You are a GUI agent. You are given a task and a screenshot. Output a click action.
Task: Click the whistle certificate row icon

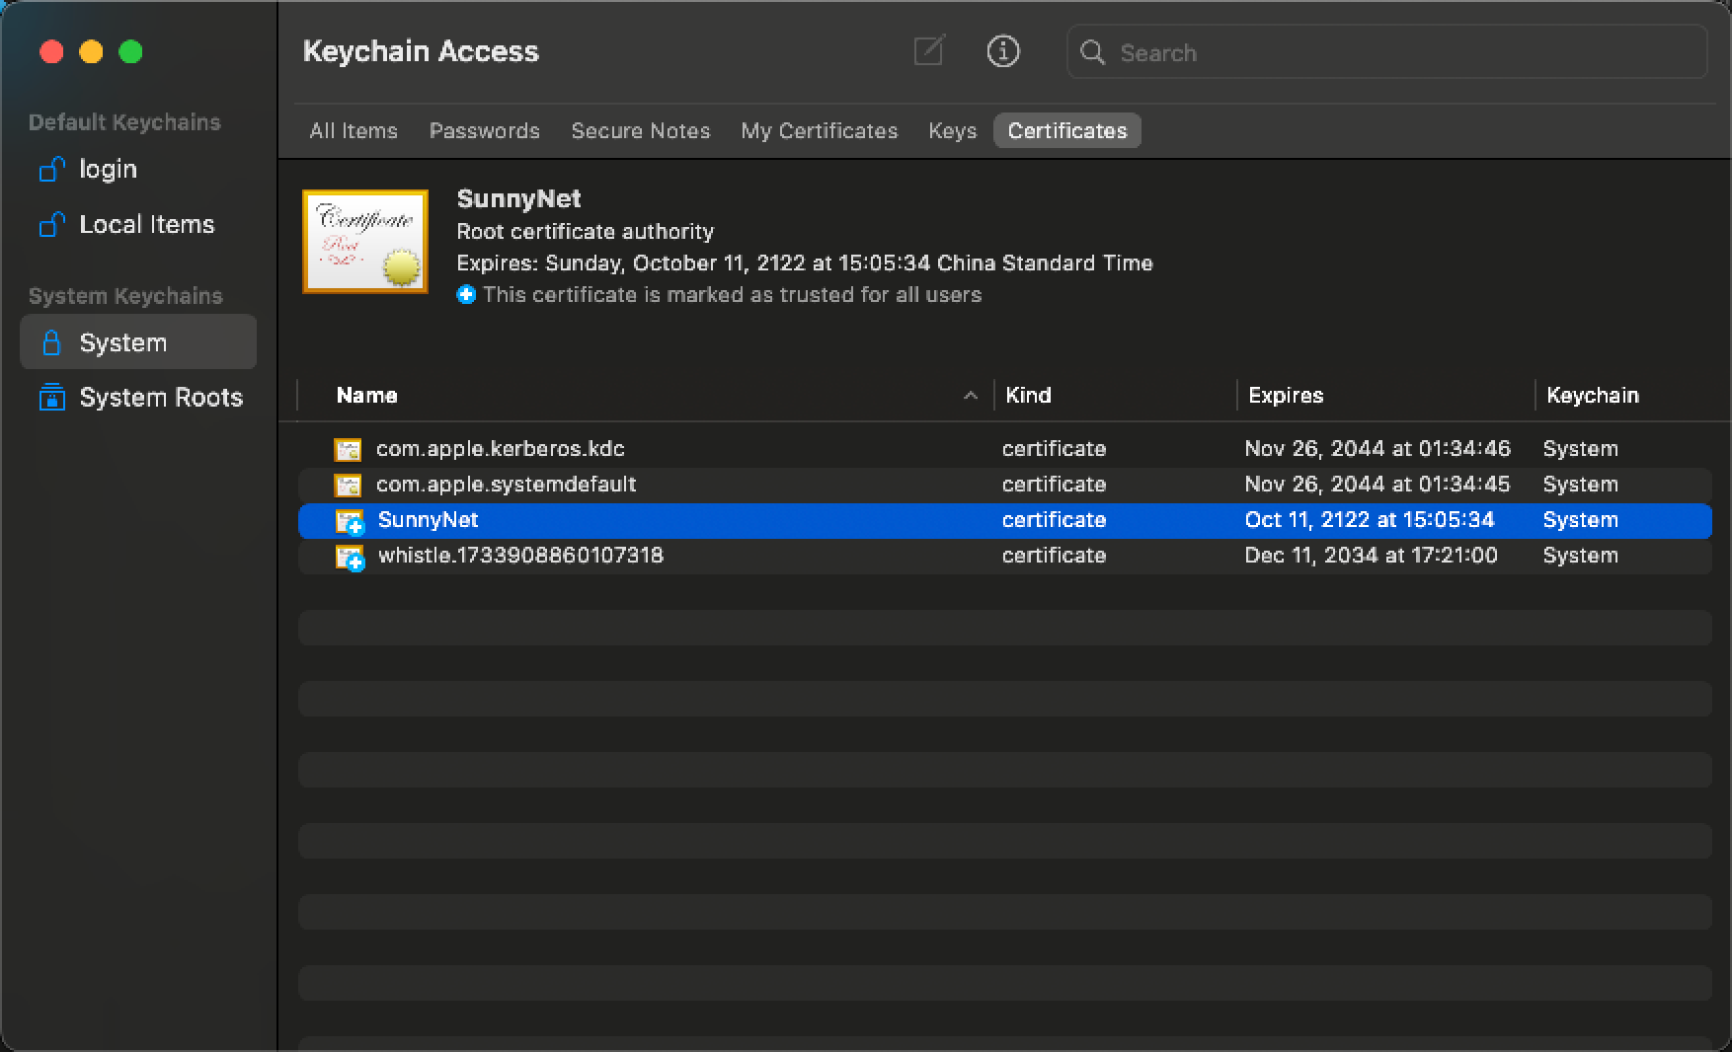click(x=350, y=557)
